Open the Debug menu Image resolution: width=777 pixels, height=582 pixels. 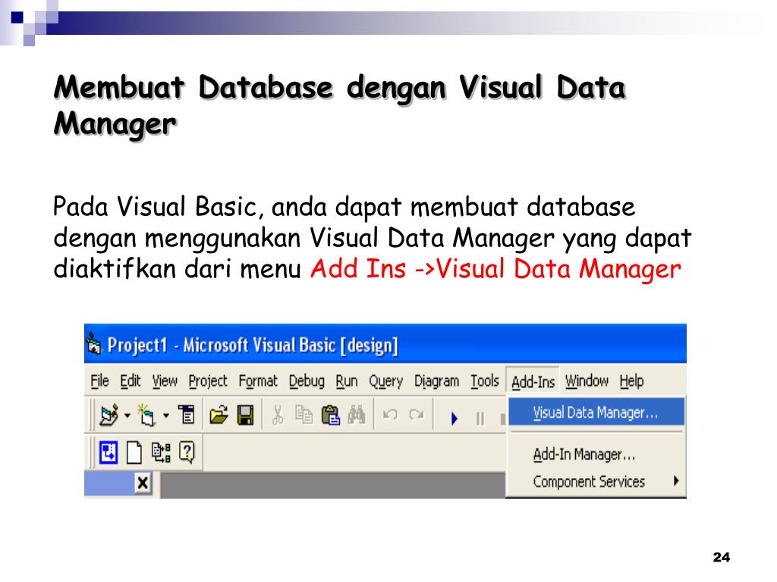coord(307,381)
